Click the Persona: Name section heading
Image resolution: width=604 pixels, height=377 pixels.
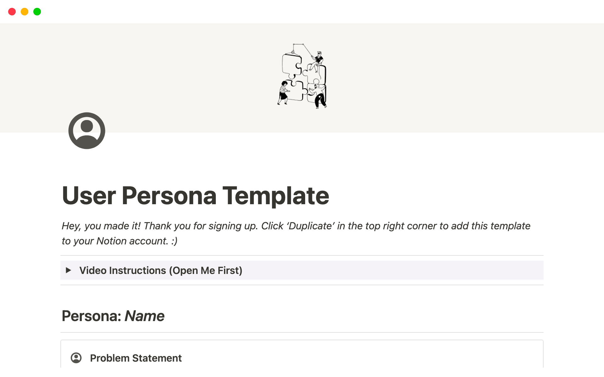click(x=113, y=316)
